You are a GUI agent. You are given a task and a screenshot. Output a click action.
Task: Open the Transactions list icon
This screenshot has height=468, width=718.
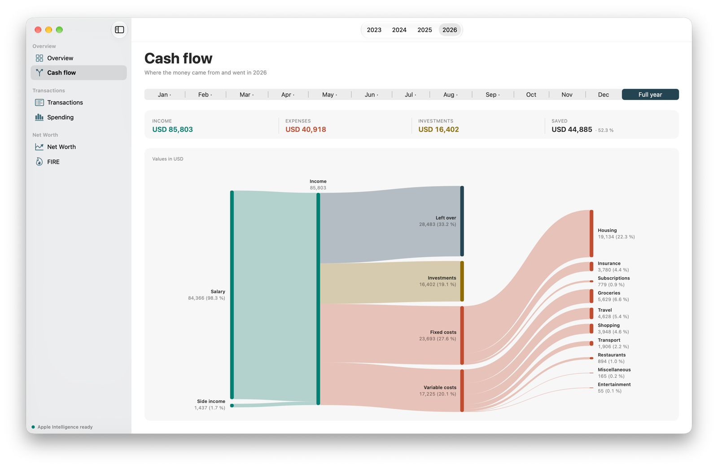(39, 102)
